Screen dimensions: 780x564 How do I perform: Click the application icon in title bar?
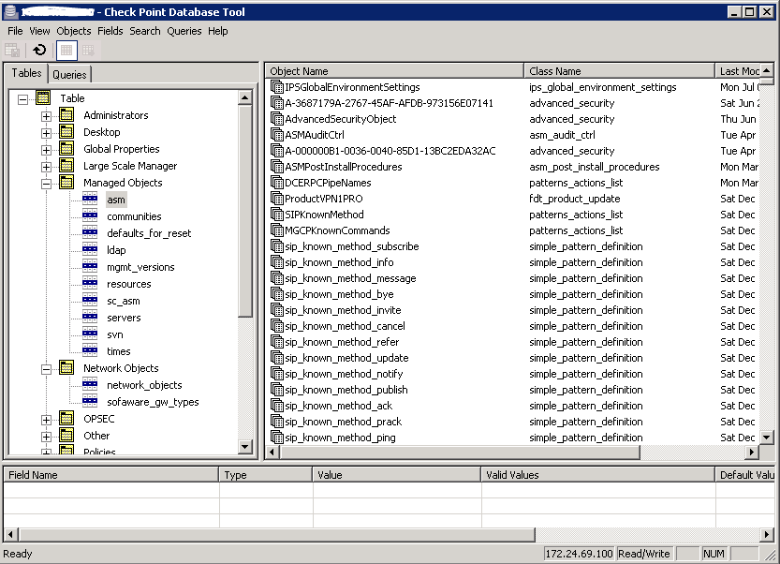pos(10,11)
